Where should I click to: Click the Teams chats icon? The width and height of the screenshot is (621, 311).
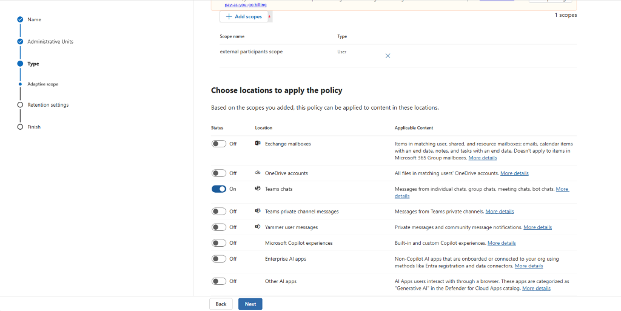[257, 189]
